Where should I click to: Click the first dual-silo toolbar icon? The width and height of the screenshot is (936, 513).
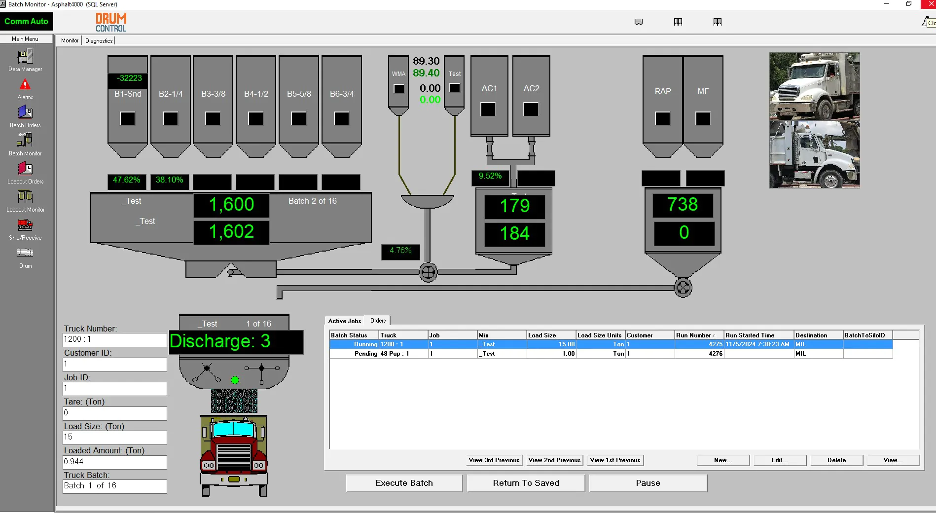coord(678,22)
